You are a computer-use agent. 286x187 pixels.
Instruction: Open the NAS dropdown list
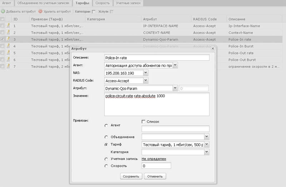pyautogui.click(x=145, y=73)
